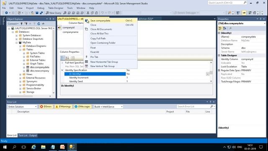Toggle the 0 Warnings filter button
Screen dimensions: 268x151
point(63,107)
